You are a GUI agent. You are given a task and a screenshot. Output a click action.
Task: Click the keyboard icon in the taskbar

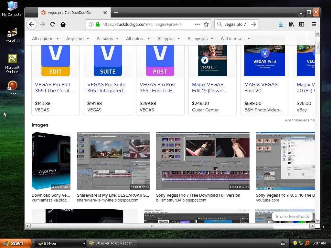coord(283,243)
